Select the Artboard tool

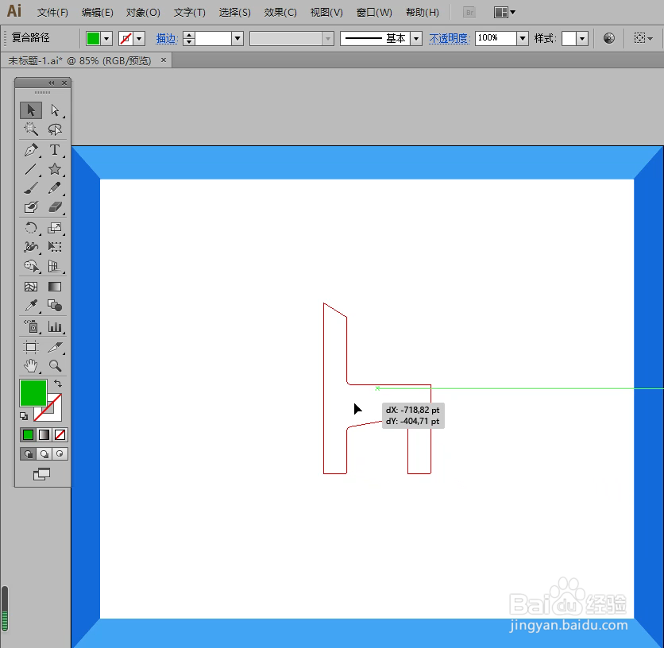31,347
